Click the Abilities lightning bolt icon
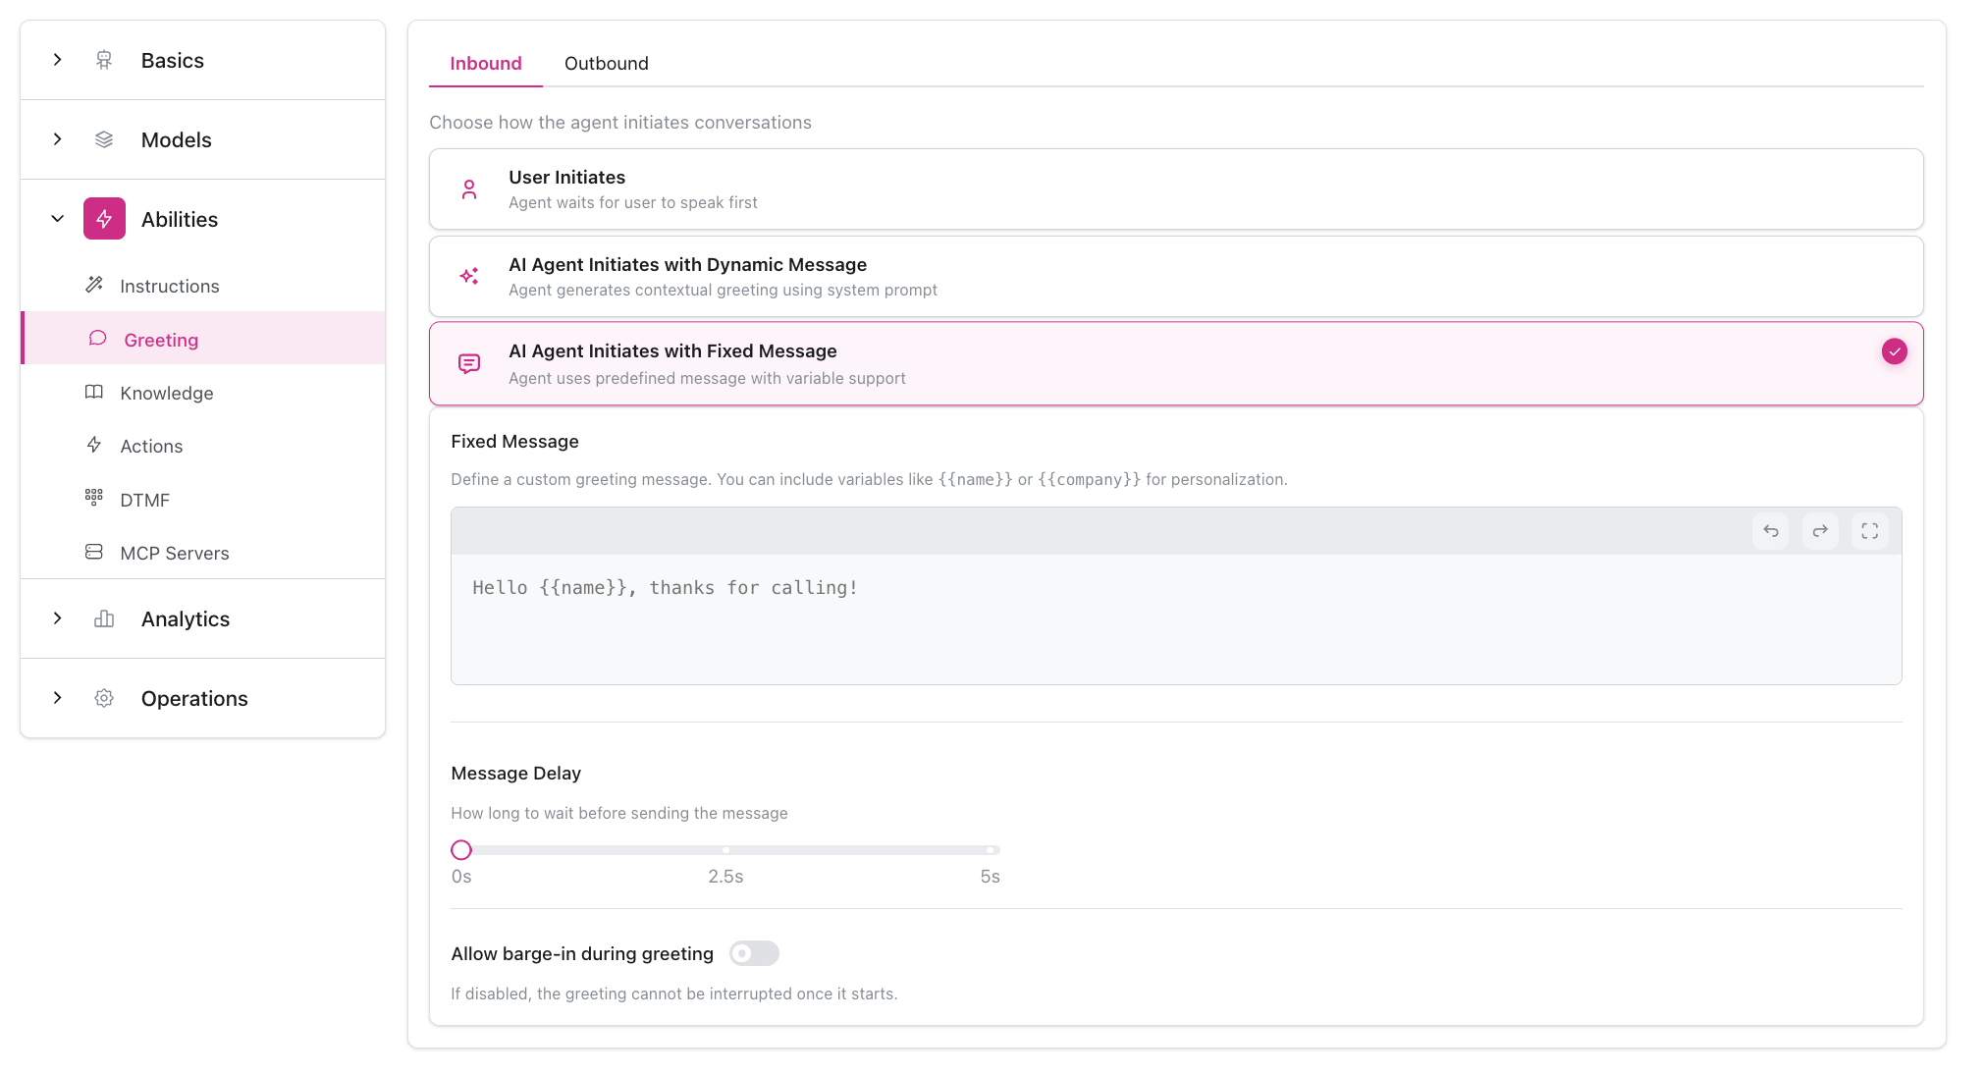 pyautogui.click(x=104, y=218)
